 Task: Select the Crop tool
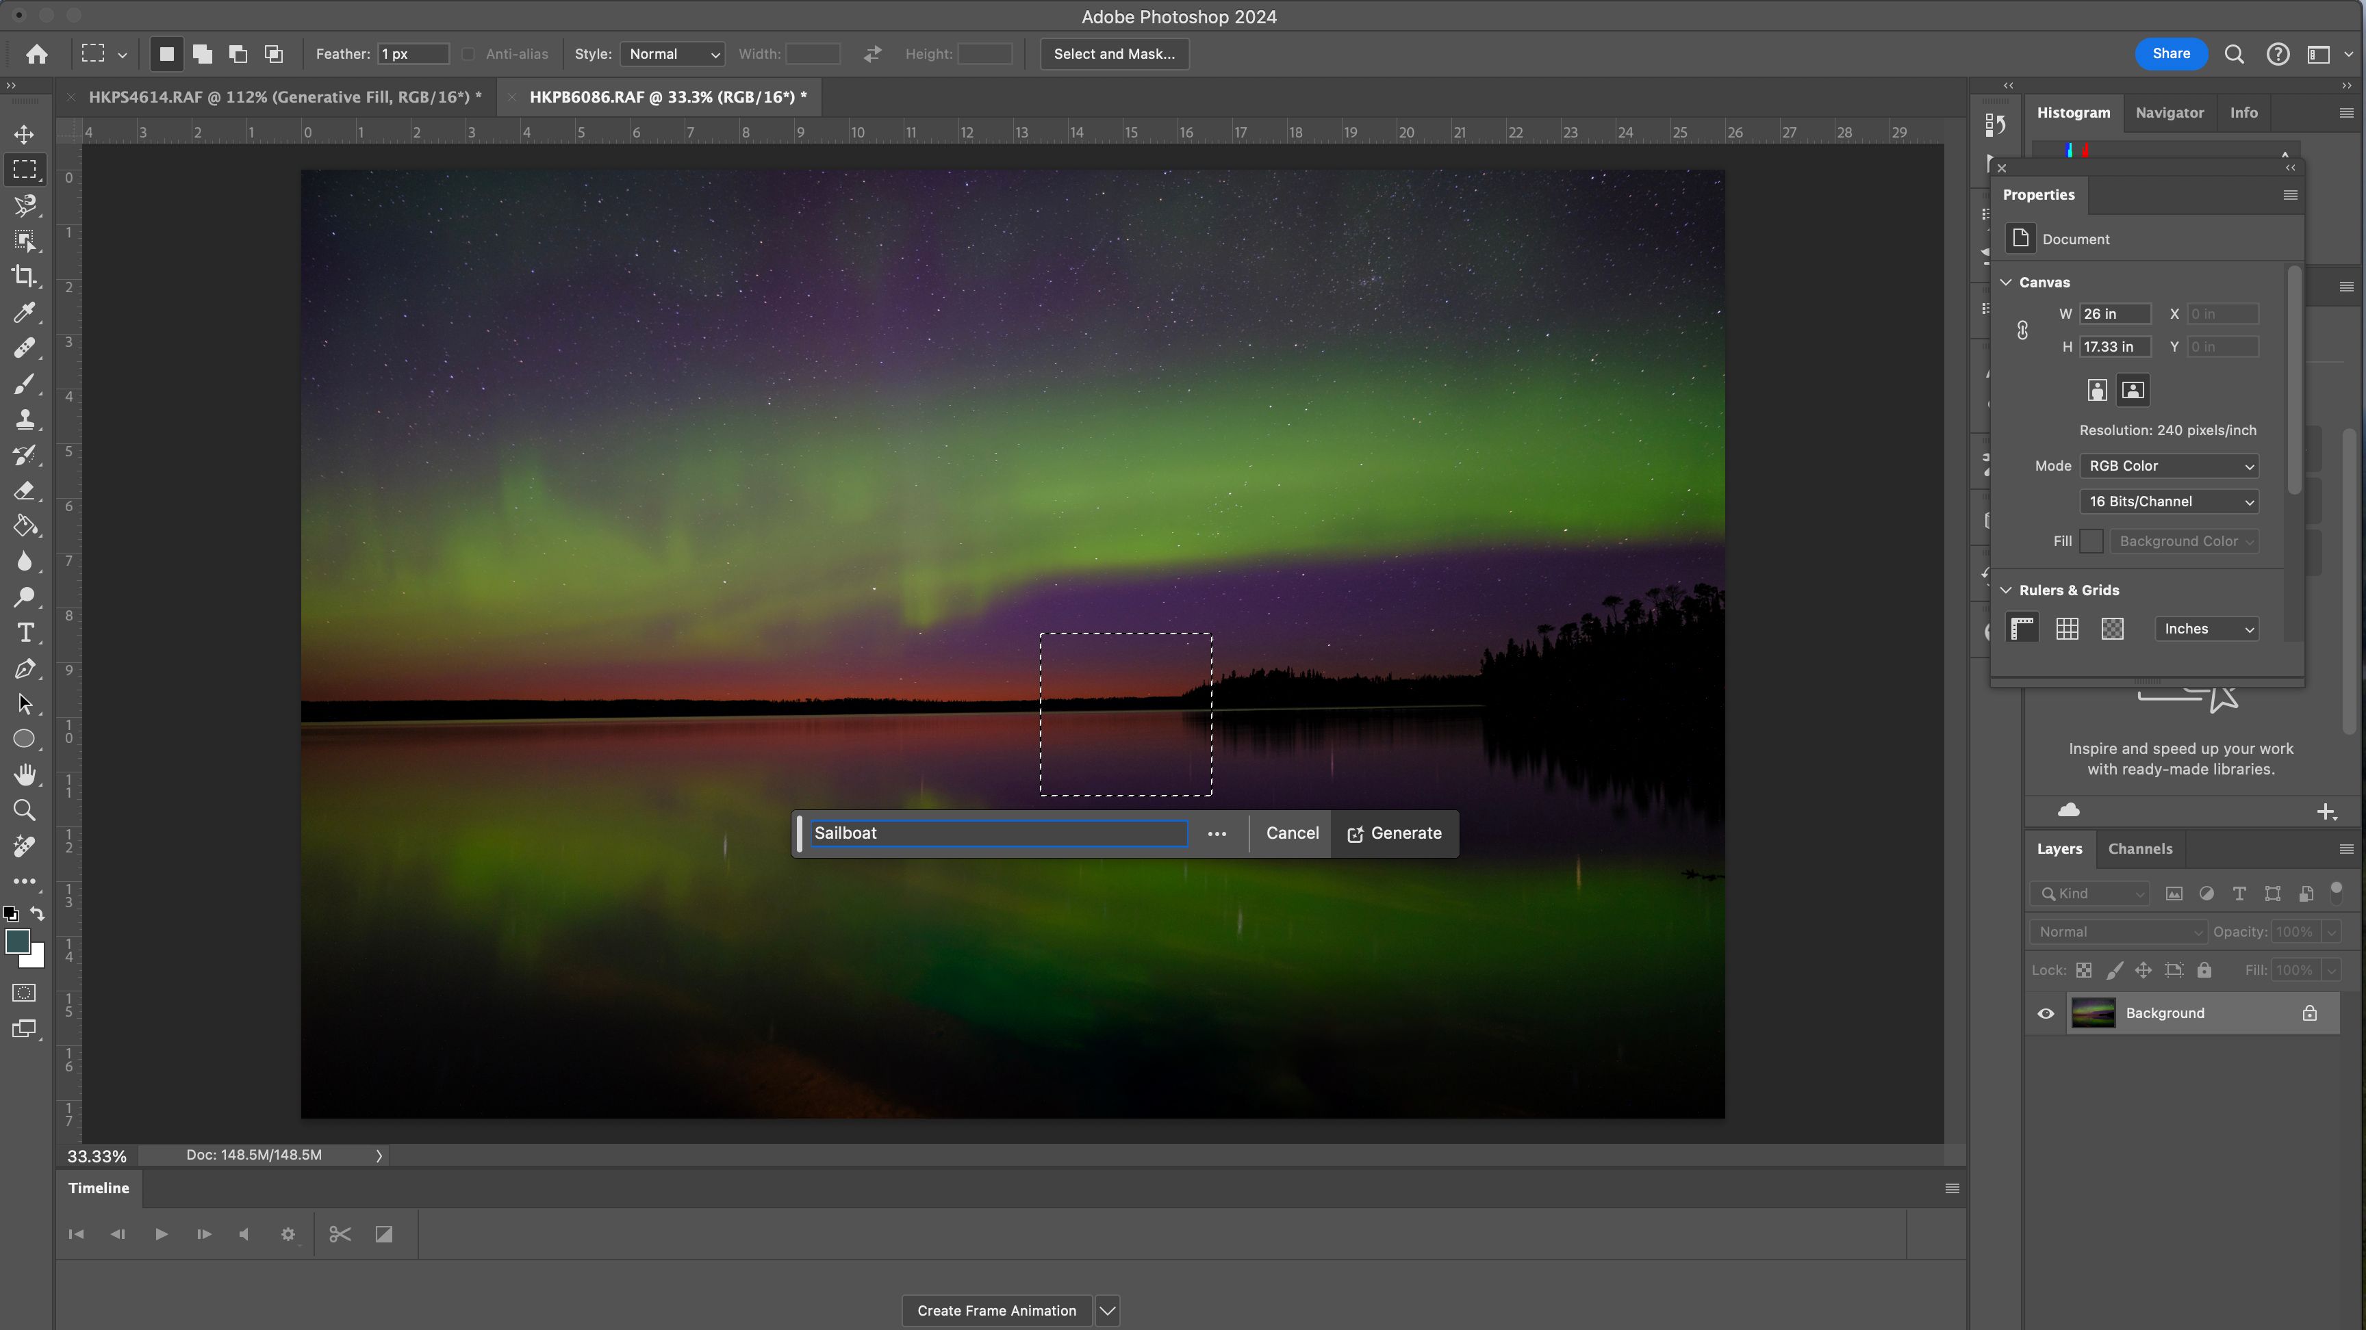pos(25,276)
